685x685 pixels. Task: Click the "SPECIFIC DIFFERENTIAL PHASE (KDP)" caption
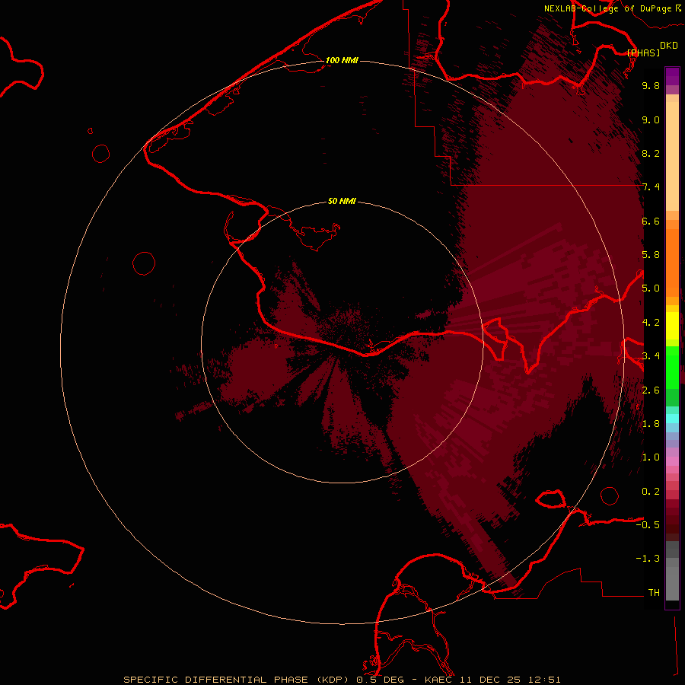(x=236, y=680)
